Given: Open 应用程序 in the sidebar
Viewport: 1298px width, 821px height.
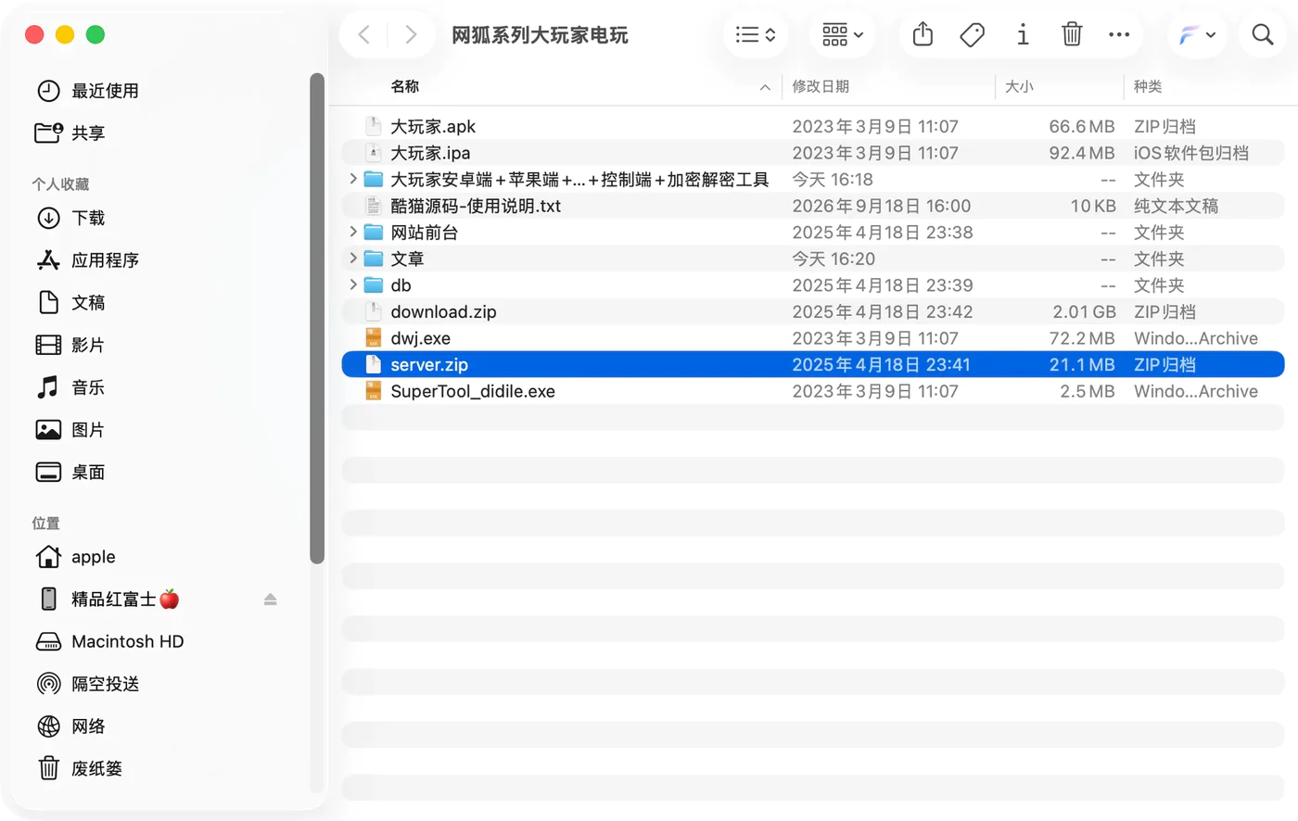Looking at the screenshot, I should tap(87, 260).
